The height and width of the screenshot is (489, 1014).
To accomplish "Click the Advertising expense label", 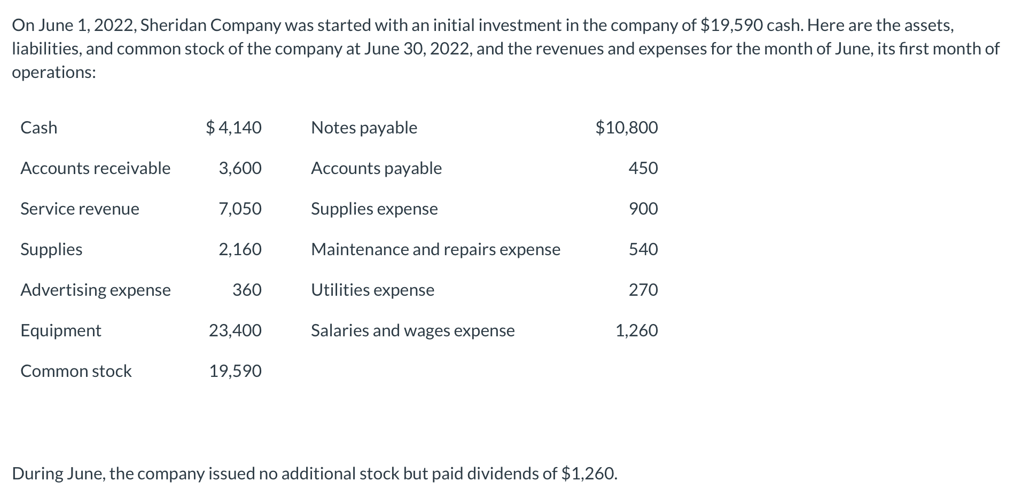I will (95, 290).
